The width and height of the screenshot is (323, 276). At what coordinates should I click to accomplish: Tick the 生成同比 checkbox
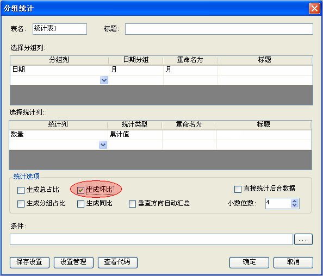(80, 204)
